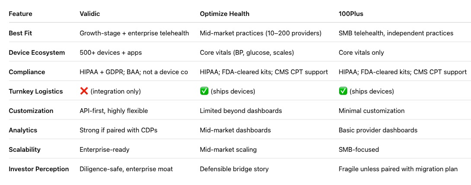Select 'Mid-market practices (10–200 providers)' cell
Image resolution: width=471 pixels, height=185 pixels.
point(261,33)
